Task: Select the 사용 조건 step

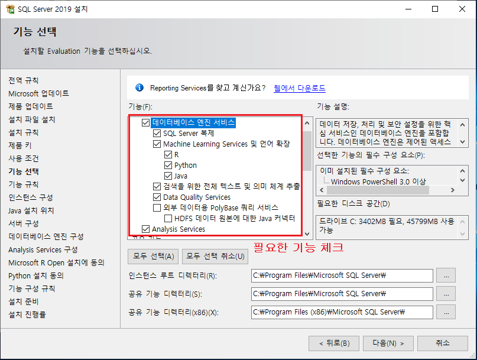Action: [24, 158]
